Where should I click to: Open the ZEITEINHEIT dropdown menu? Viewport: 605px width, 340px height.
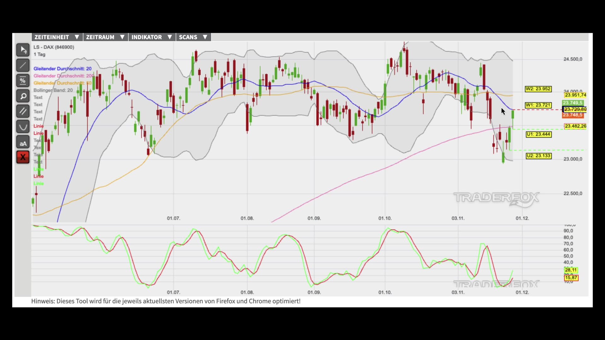(x=57, y=37)
